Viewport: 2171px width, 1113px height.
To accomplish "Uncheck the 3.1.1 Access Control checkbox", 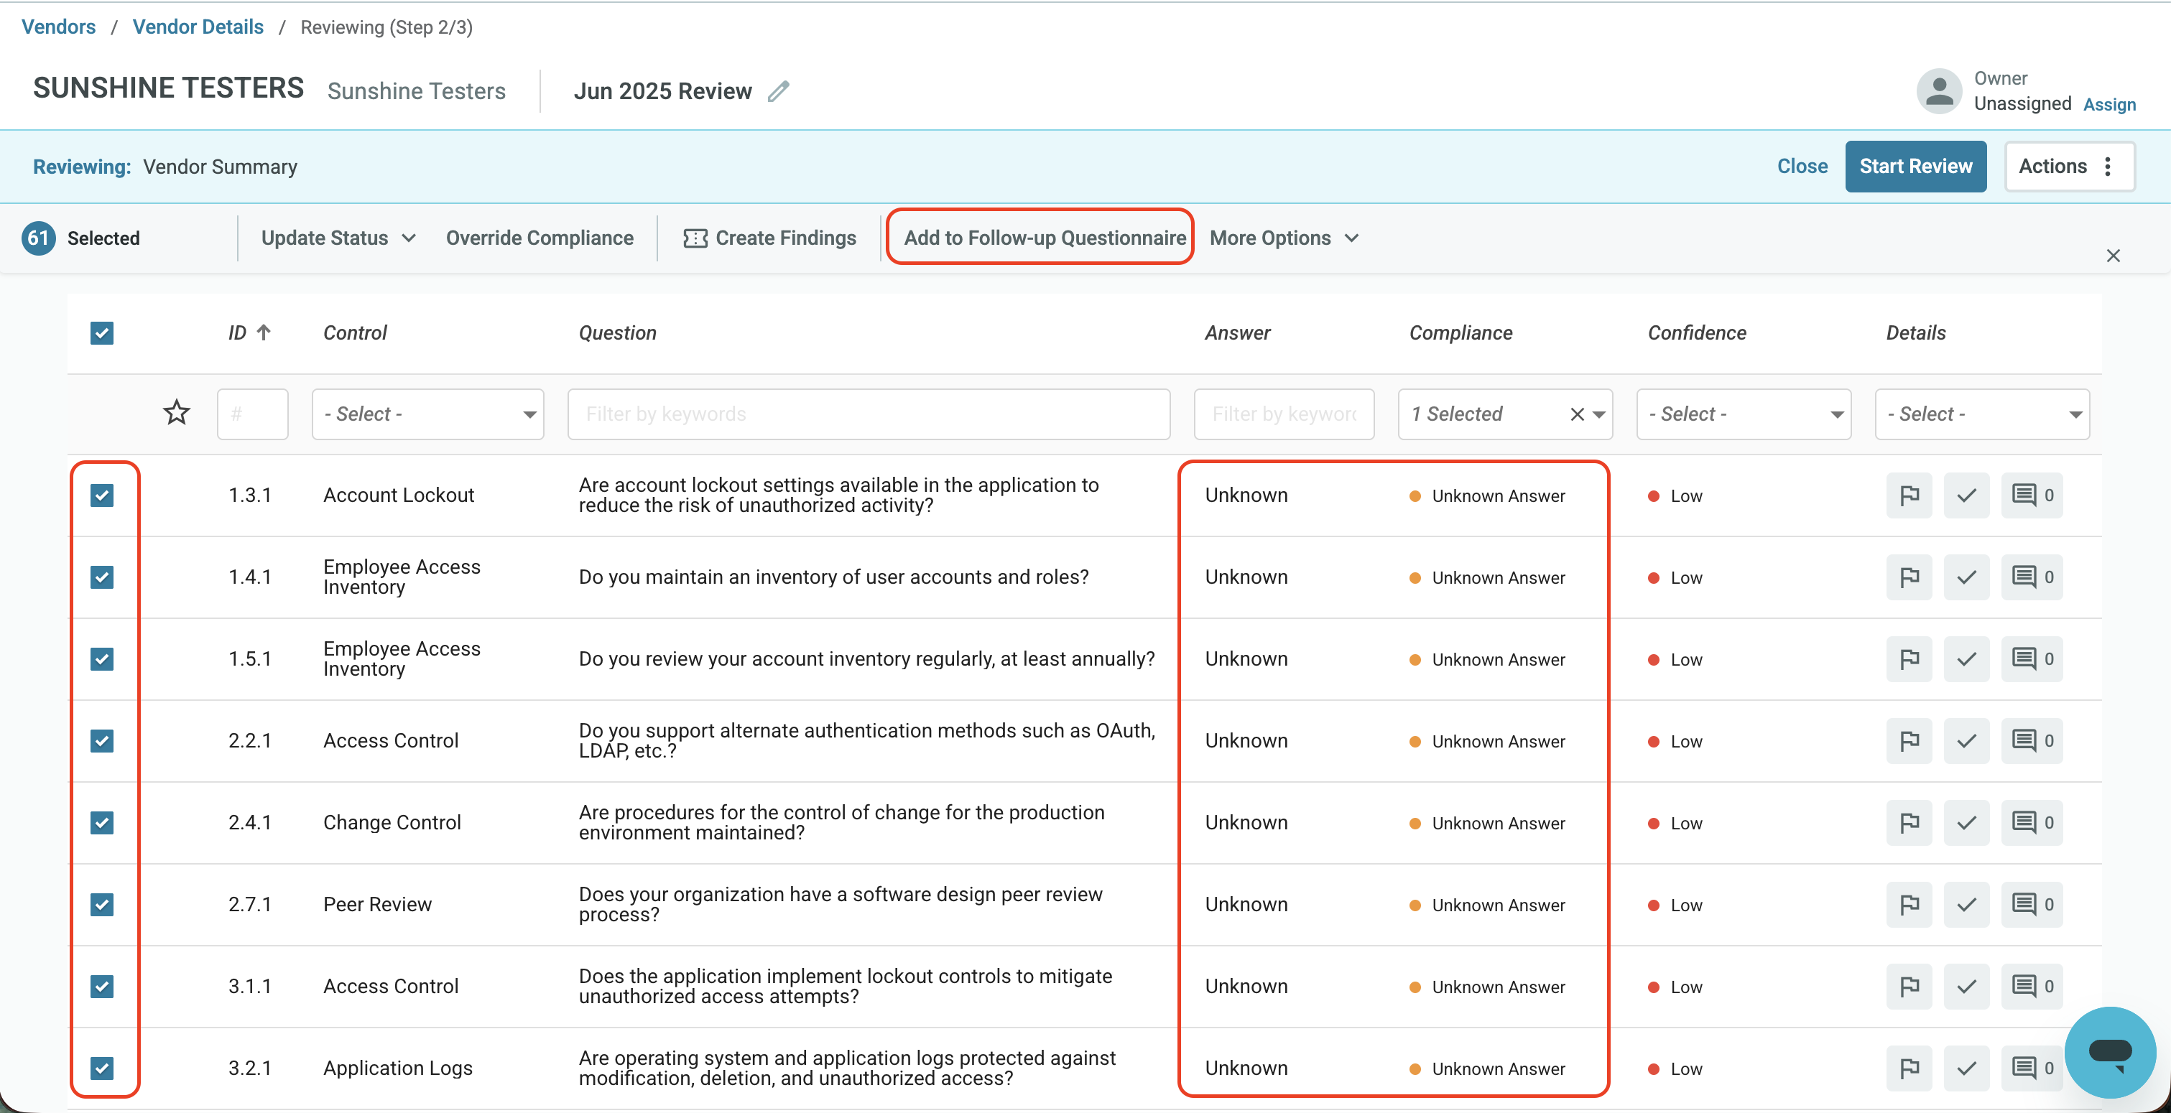I will [x=102, y=986].
